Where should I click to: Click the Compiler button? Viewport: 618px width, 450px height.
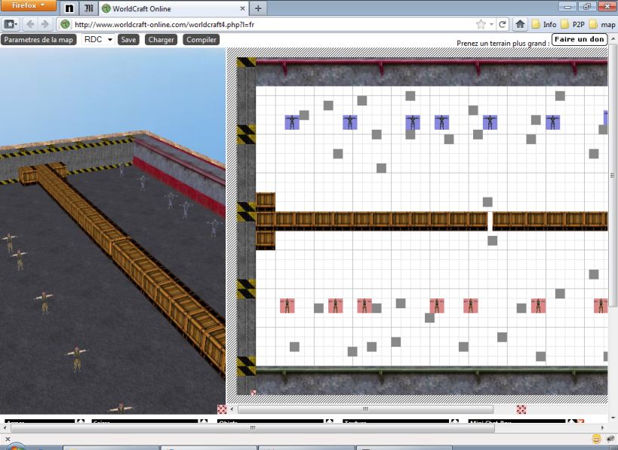(201, 40)
